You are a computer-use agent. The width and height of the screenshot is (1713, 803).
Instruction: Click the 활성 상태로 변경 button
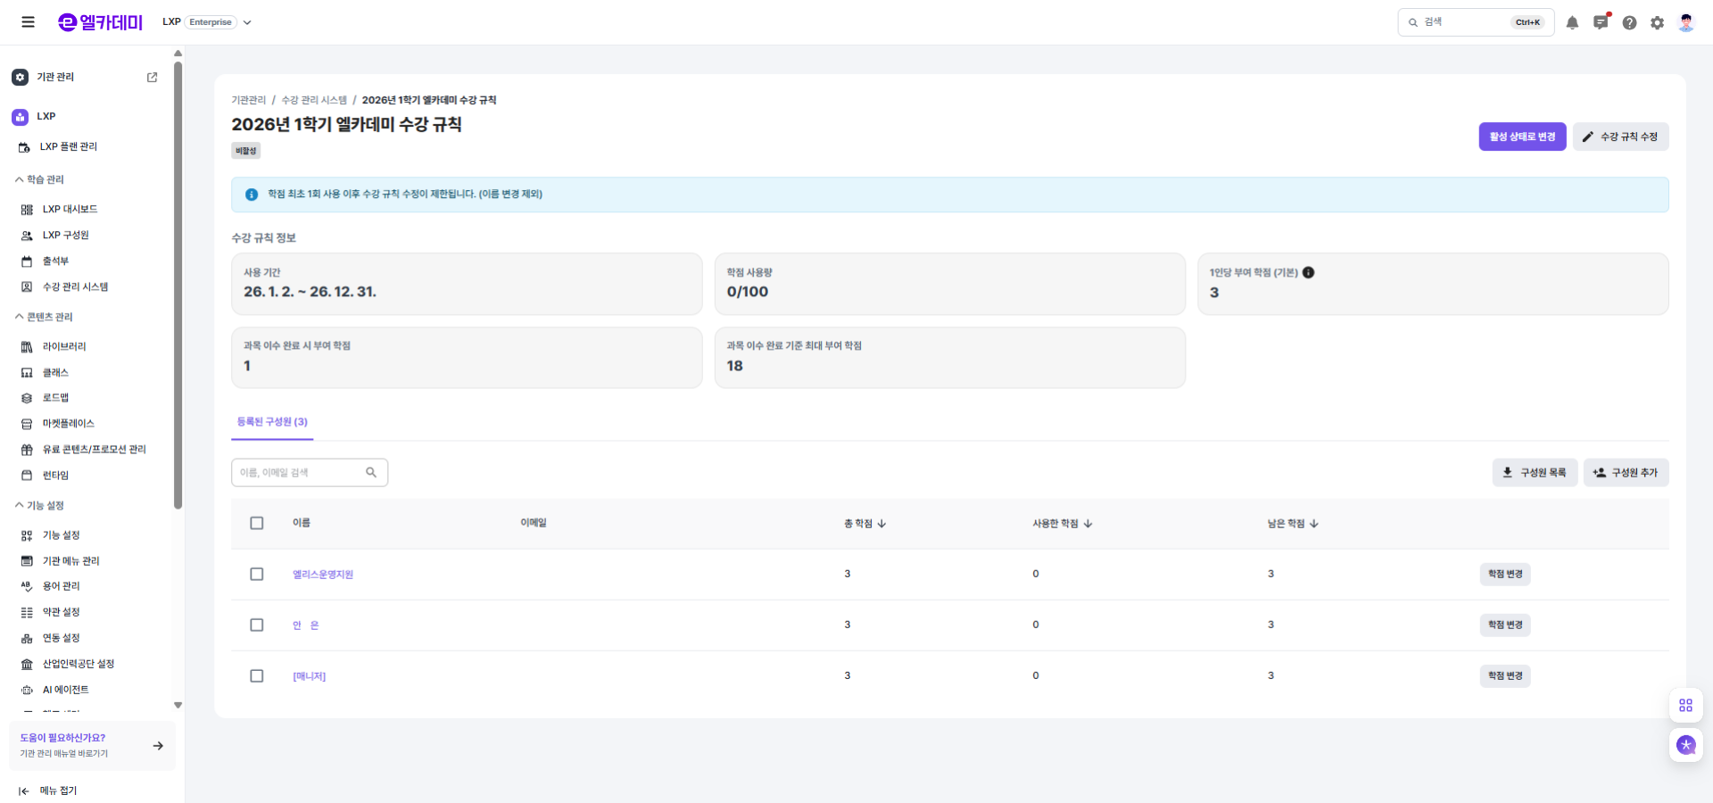[x=1522, y=137]
